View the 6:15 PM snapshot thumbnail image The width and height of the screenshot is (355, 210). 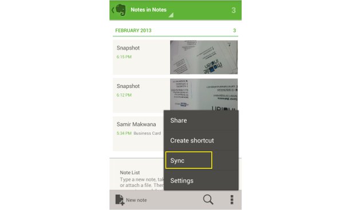[204, 57]
